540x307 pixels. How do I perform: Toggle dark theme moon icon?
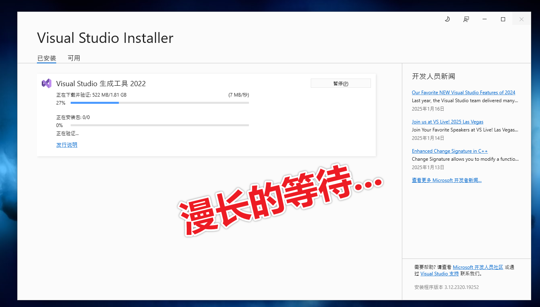click(x=447, y=19)
